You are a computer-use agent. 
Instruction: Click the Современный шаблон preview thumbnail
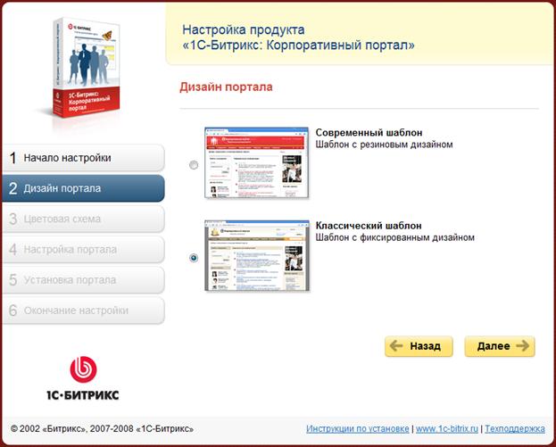click(x=257, y=162)
